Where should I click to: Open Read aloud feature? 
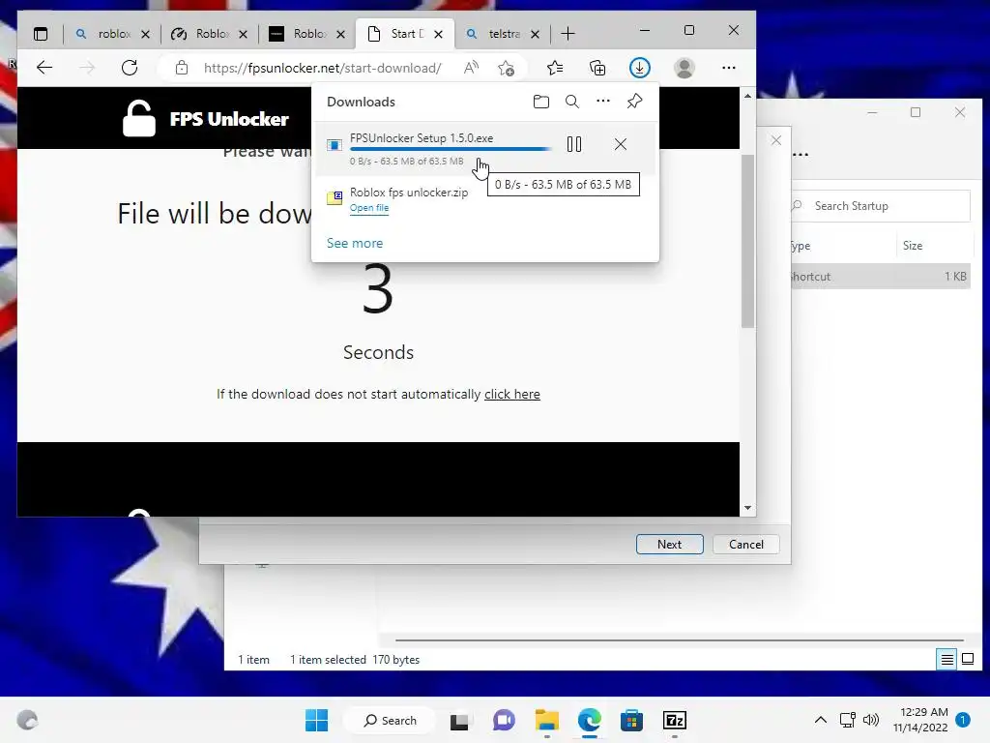pyautogui.click(x=471, y=68)
